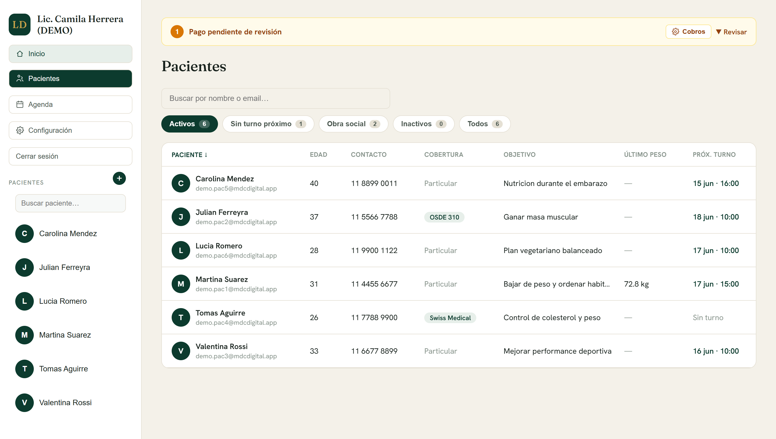This screenshot has width=776, height=439.
Task: Sort the table by the PACIENTE column
Action: click(x=189, y=155)
